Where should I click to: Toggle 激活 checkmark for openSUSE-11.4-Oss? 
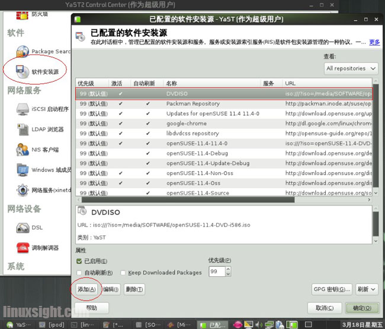tap(121, 183)
